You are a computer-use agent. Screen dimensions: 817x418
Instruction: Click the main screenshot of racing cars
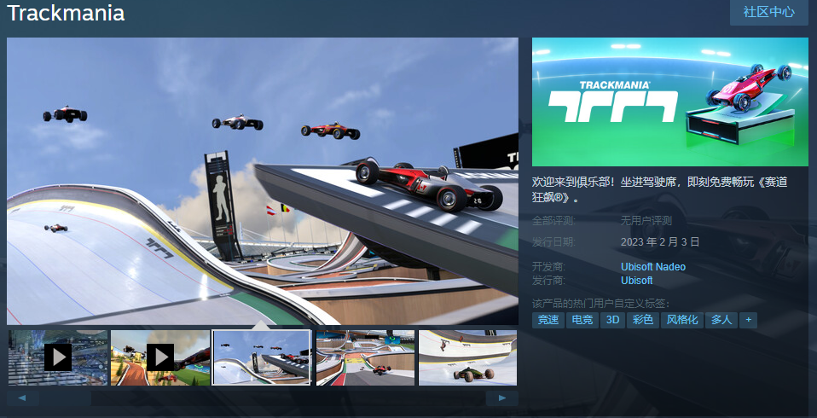(x=263, y=181)
